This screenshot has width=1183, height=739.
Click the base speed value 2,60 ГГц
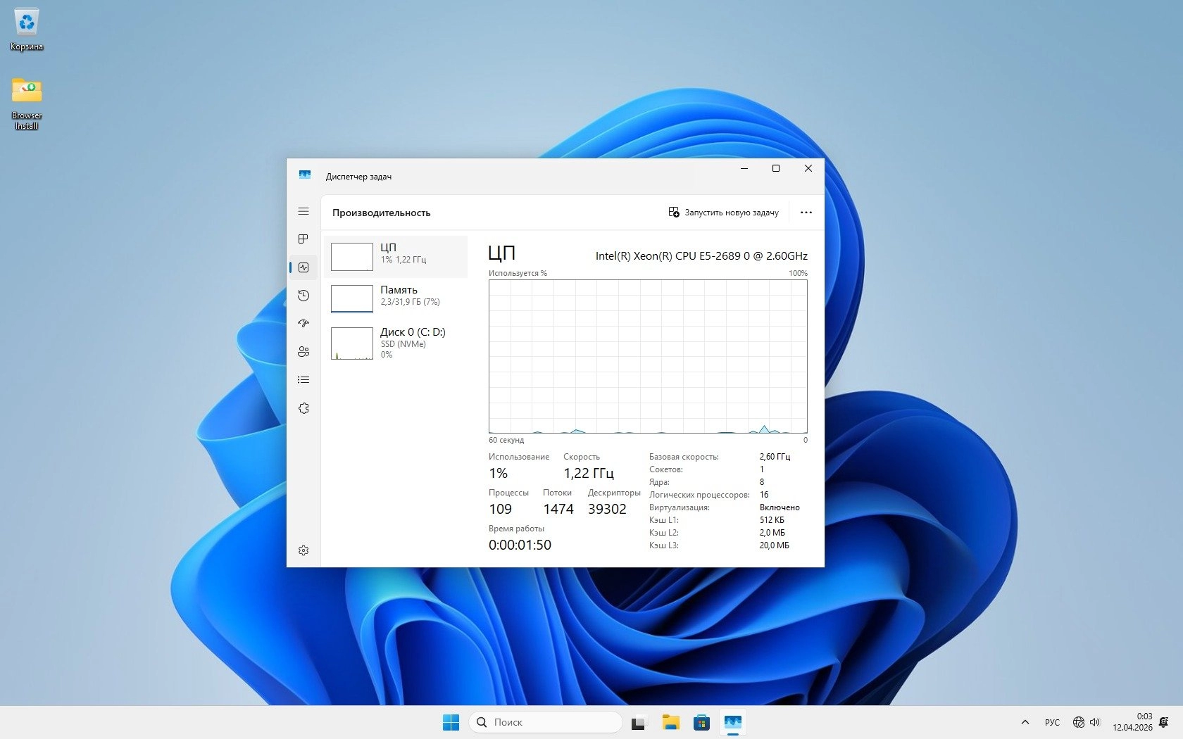click(775, 457)
